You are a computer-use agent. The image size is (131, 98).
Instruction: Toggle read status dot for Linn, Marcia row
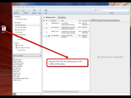point(47,28)
